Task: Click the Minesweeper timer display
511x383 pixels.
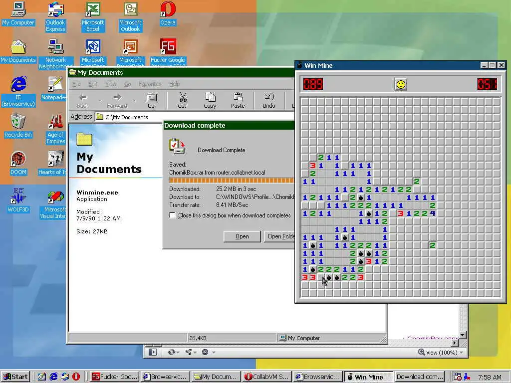Action: point(487,84)
